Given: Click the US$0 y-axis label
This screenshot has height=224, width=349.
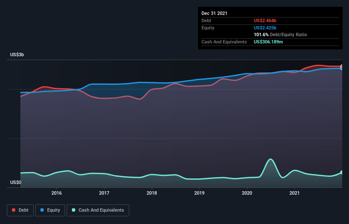Looking at the screenshot, I should 16,182.
